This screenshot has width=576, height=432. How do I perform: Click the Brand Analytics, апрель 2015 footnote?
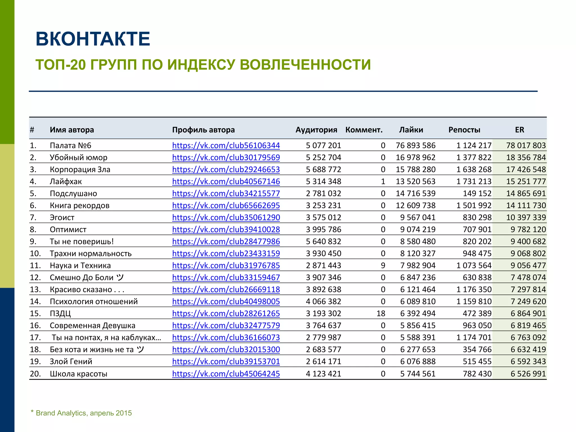click(81, 413)
